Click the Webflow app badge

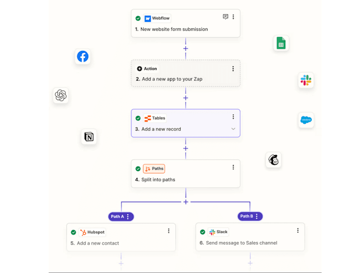(x=157, y=18)
